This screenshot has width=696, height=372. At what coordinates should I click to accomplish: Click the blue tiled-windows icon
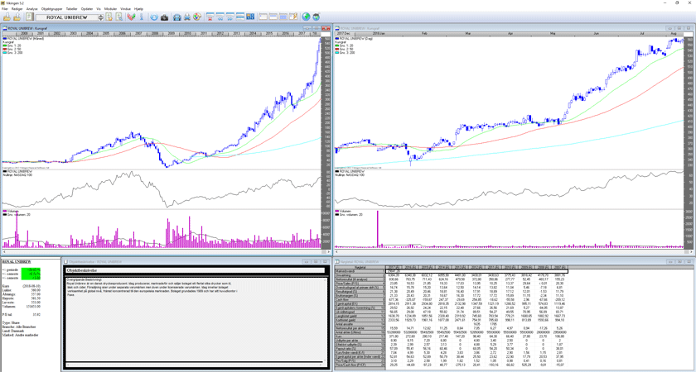coord(250,17)
